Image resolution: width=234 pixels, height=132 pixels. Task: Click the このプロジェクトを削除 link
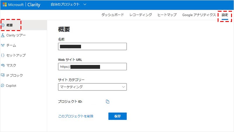[x=76, y=116]
